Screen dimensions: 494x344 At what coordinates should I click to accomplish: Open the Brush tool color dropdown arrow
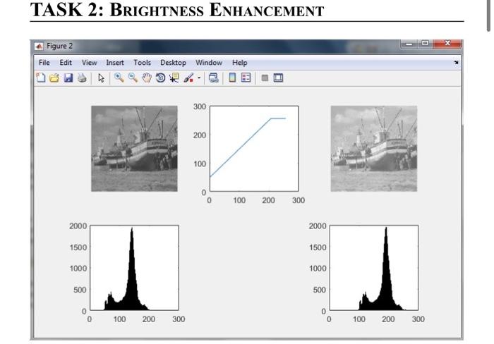click(x=199, y=78)
